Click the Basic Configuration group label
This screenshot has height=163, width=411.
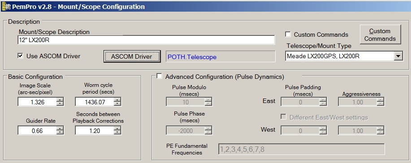(x=35, y=77)
